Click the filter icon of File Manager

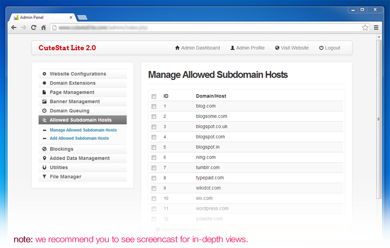pyautogui.click(x=44, y=176)
